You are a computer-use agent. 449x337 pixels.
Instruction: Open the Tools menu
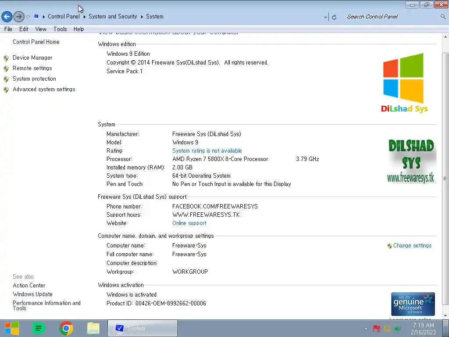(60, 29)
